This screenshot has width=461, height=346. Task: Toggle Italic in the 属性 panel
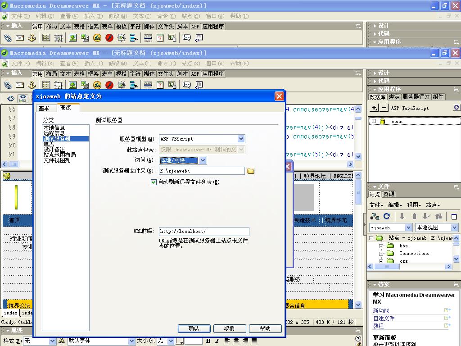217,341
